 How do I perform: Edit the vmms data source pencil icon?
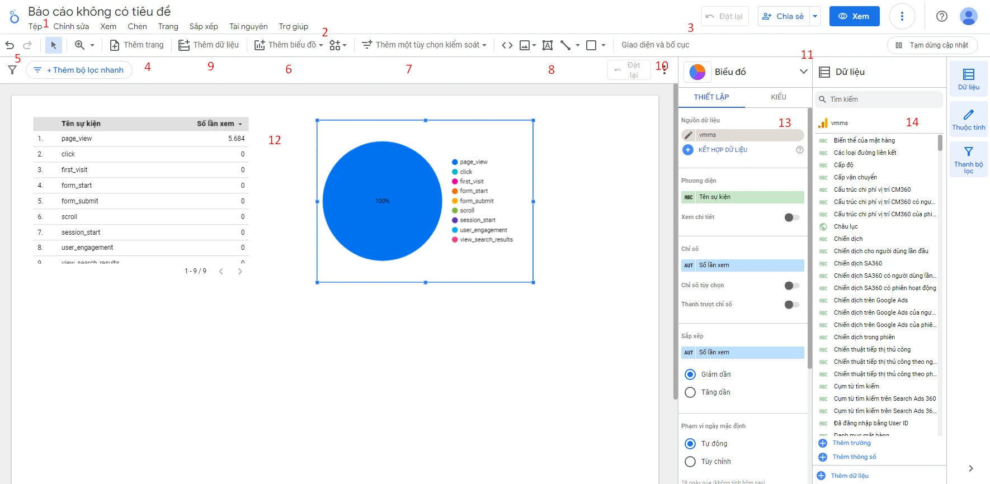click(689, 135)
